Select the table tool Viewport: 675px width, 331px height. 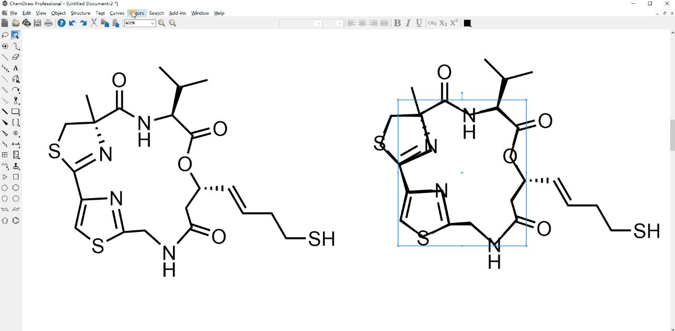coord(5,155)
